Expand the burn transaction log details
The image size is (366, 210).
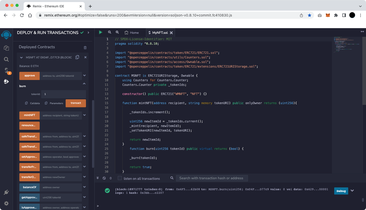click(352, 191)
